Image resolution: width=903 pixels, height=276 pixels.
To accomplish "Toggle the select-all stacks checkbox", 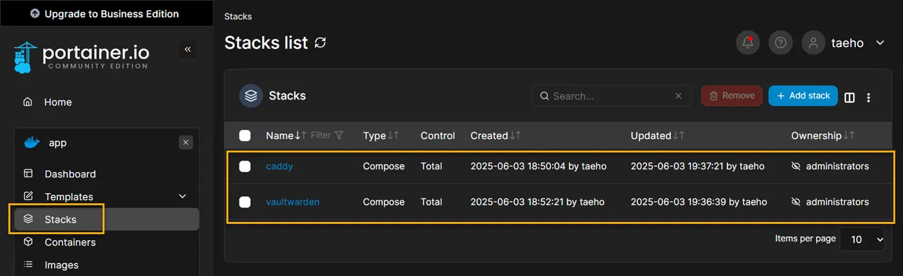I will click(x=245, y=136).
